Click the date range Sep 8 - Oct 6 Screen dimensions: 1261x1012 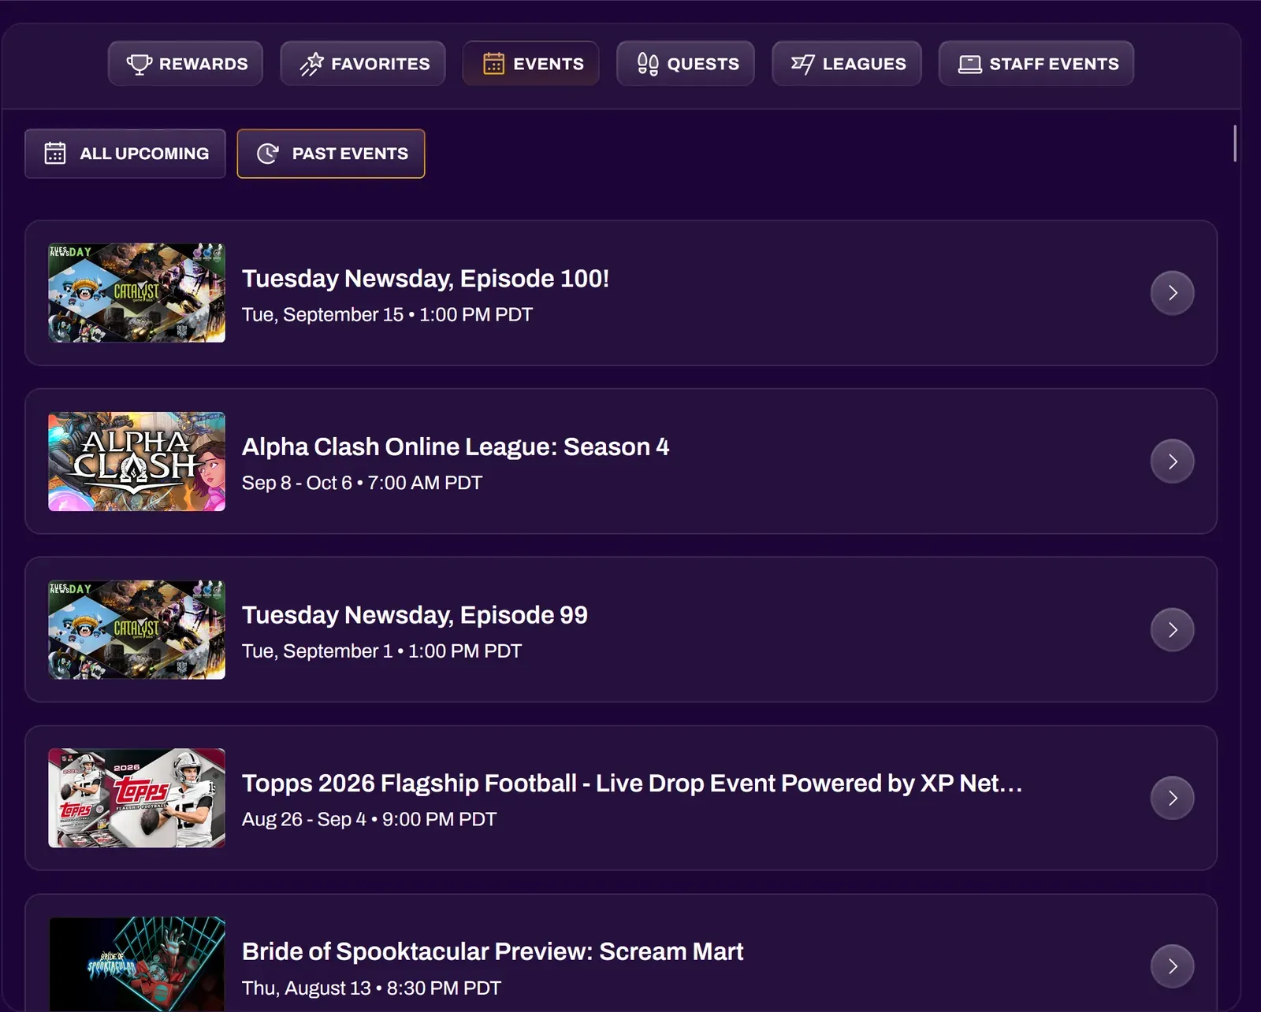(297, 483)
